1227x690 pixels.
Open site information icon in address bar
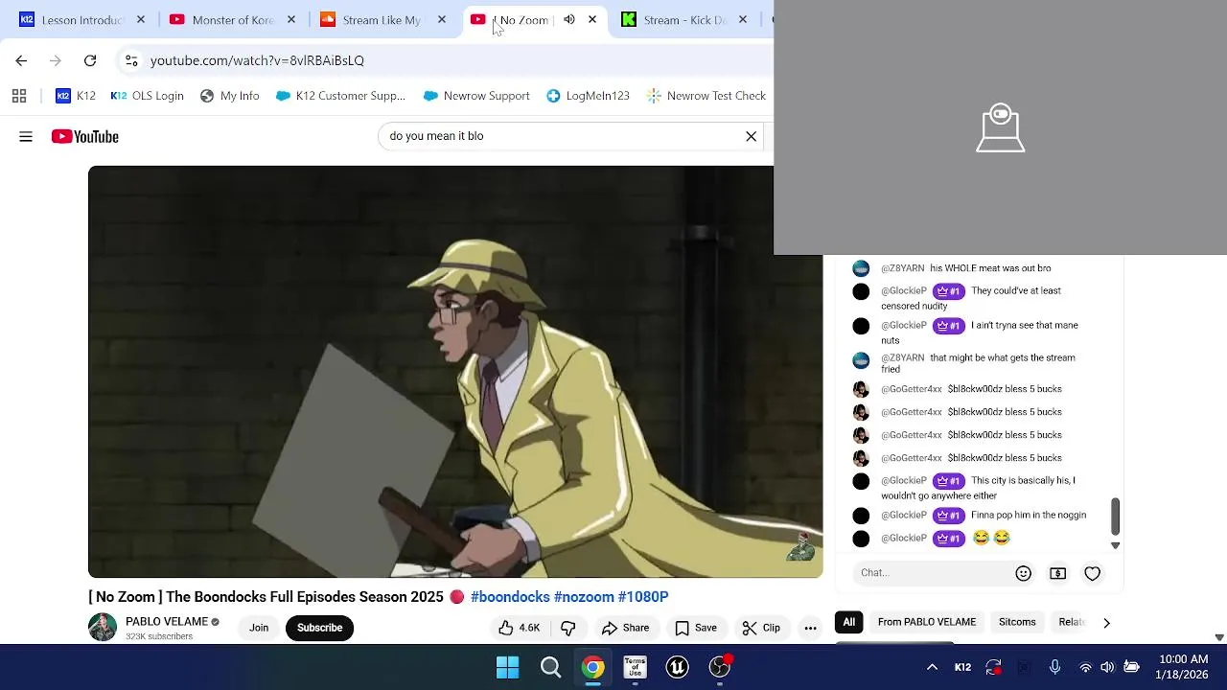pyautogui.click(x=131, y=60)
